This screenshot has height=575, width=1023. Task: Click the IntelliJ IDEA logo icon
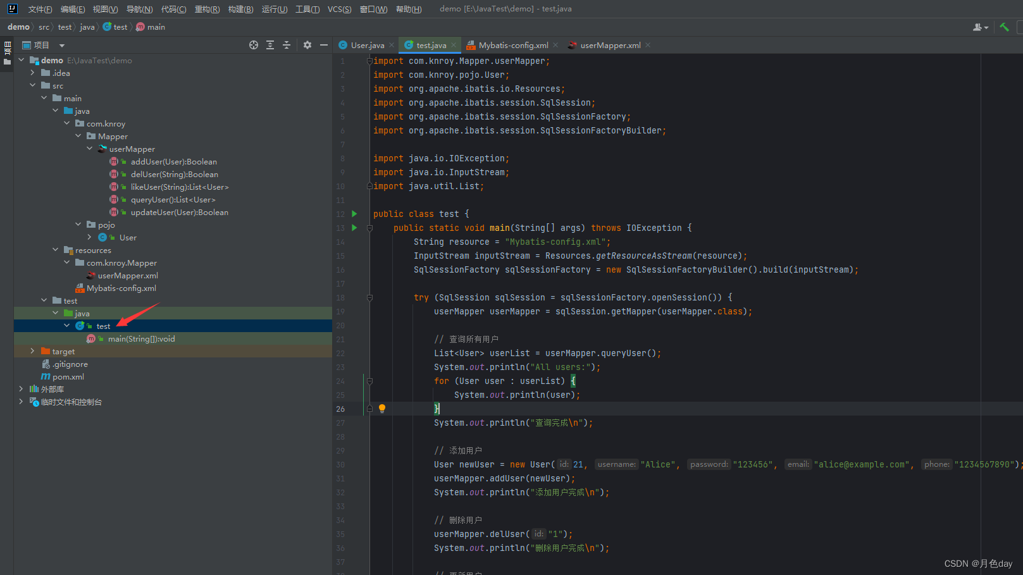tap(12, 9)
